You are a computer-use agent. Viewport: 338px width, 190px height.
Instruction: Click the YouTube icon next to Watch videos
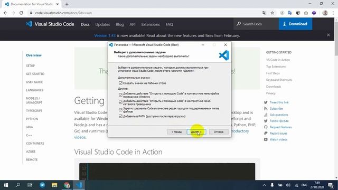pos(266,139)
